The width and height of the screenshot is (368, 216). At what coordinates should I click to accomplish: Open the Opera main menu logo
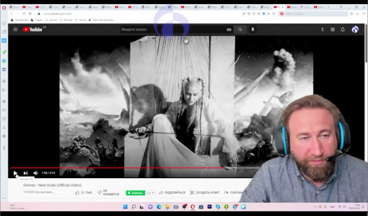[4, 7]
